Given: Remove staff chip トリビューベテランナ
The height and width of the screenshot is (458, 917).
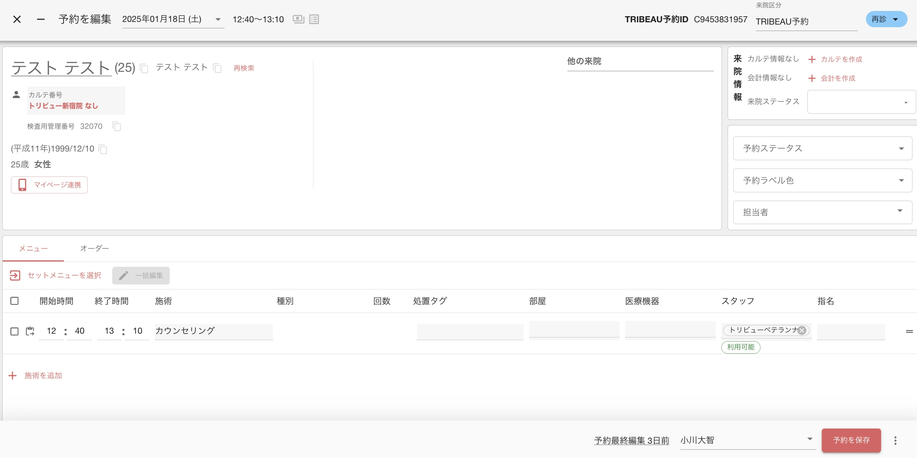Looking at the screenshot, I should [802, 330].
